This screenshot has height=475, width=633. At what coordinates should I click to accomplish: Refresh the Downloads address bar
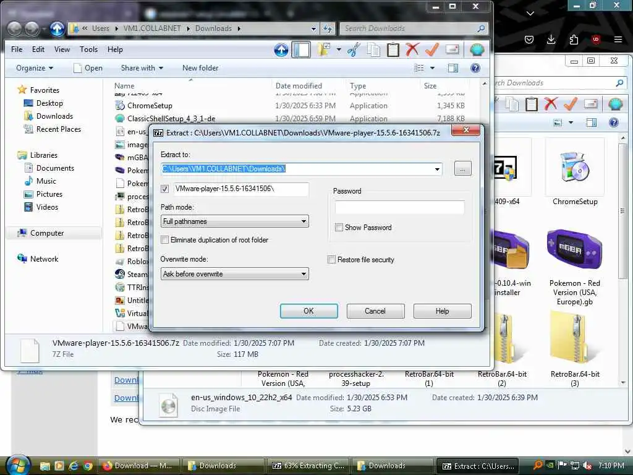click(328, 28)
